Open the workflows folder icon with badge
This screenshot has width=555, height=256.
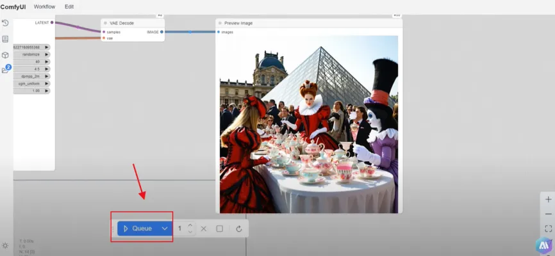coord(6,70)
